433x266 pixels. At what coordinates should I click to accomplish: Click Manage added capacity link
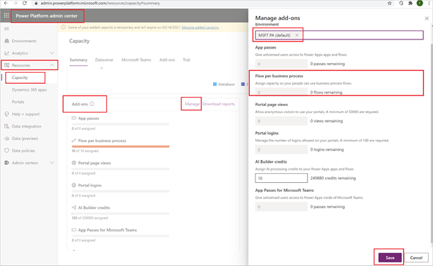point(201,27)
